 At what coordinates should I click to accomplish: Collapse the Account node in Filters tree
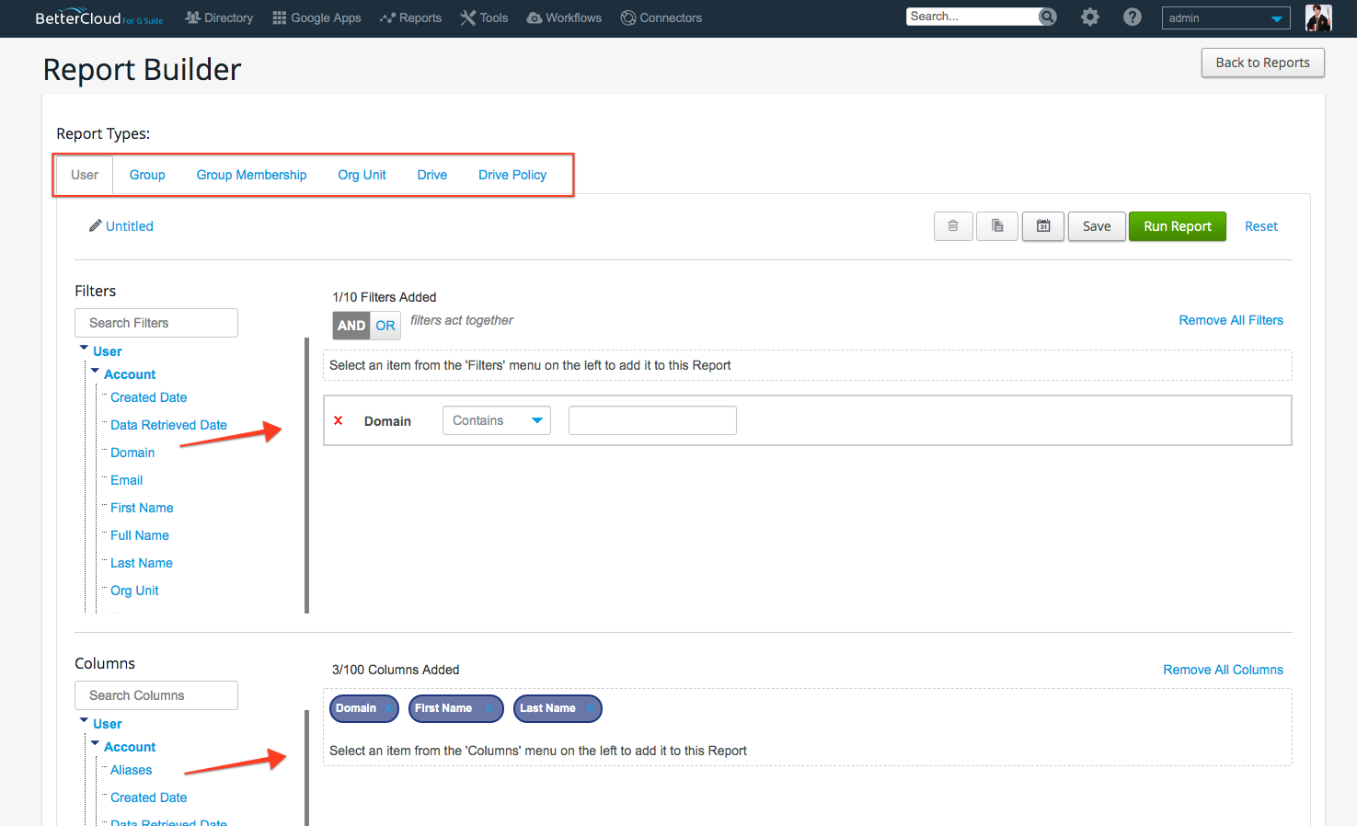(95, 372)
